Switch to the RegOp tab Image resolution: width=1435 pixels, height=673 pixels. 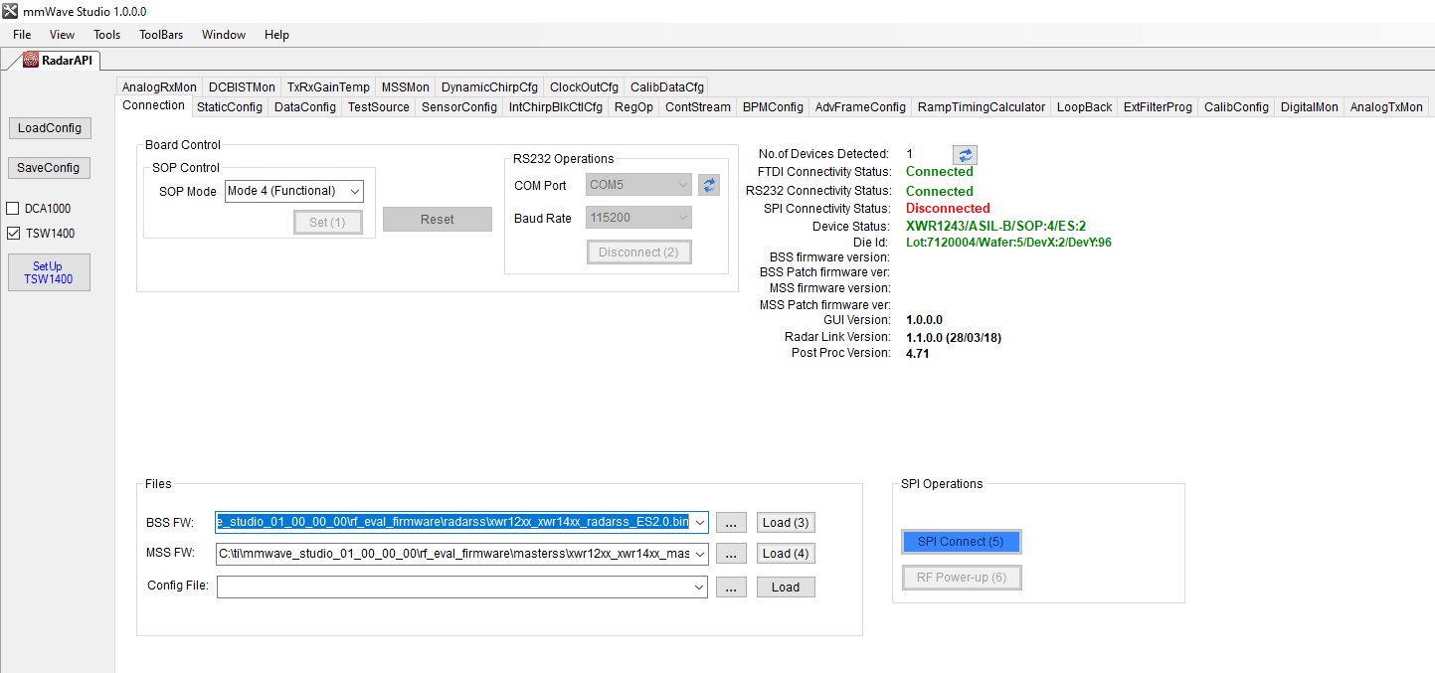coord(633,106)
